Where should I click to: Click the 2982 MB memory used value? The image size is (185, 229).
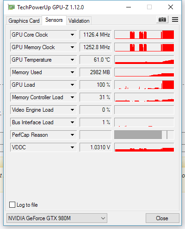tap(96, 72)
